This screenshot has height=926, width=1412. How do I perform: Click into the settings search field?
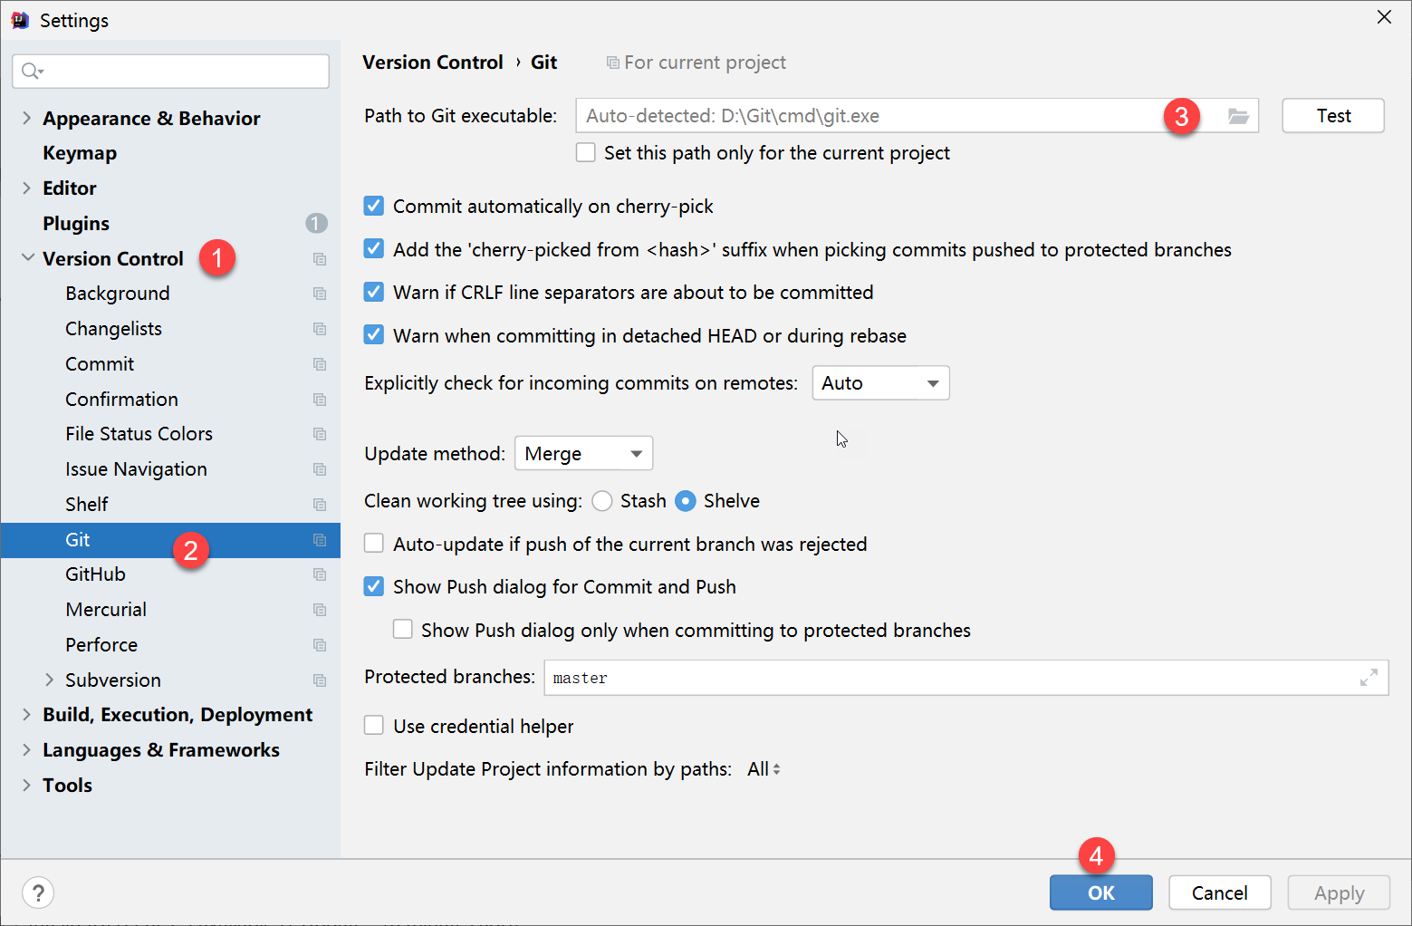click(x=171, y=71)
